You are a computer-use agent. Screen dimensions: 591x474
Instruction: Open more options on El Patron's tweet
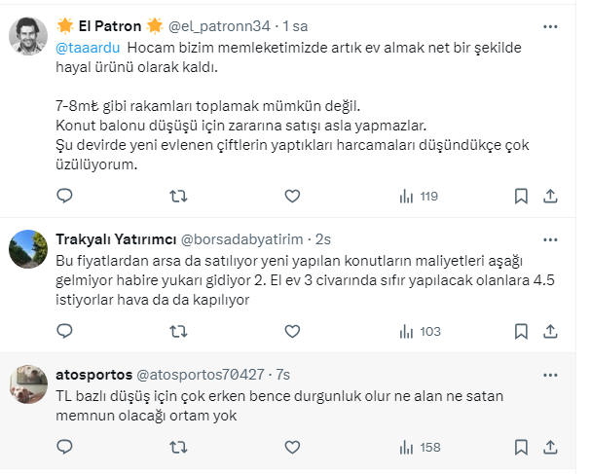point(552,25)
